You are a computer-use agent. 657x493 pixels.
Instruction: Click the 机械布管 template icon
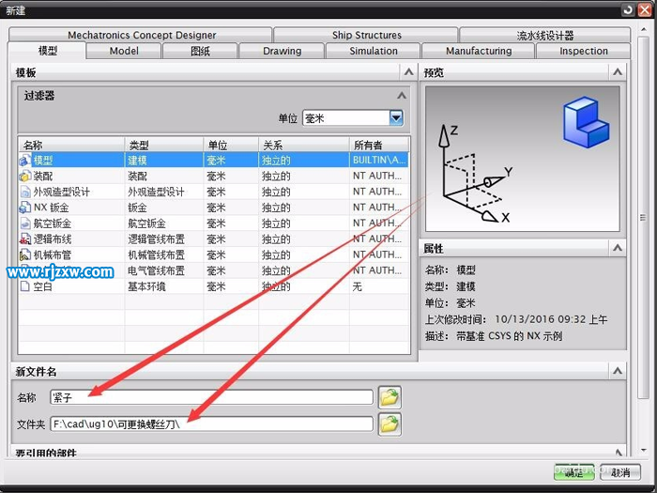(25, 254)
